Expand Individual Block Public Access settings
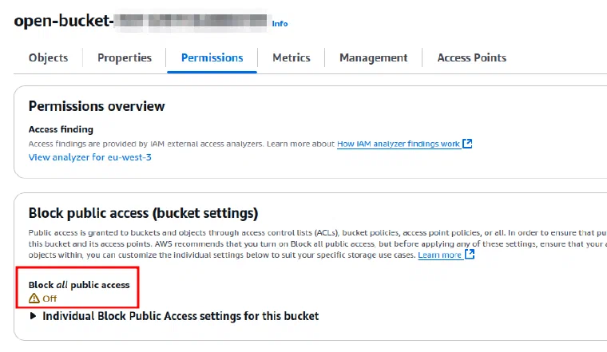607x352 pixels. [x=174, y=316]
